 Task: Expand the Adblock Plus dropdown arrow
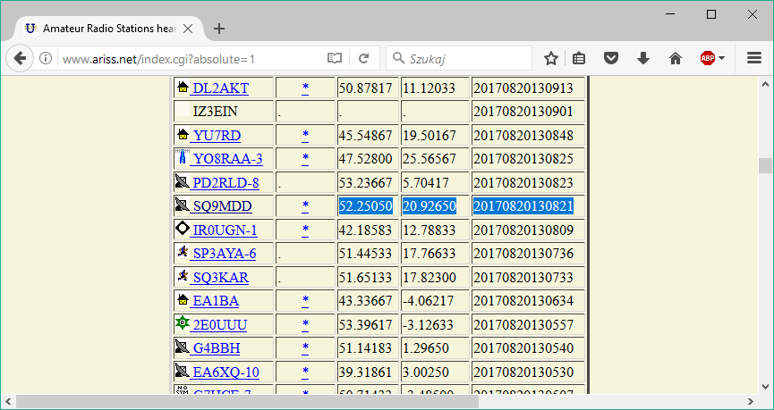721,59
